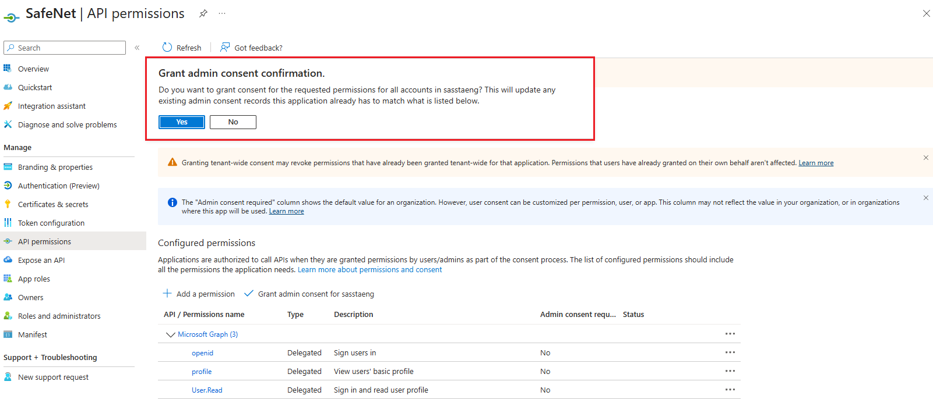Sort by API / Permissions name column header
The image size is (933, 399).
(204, 315)
